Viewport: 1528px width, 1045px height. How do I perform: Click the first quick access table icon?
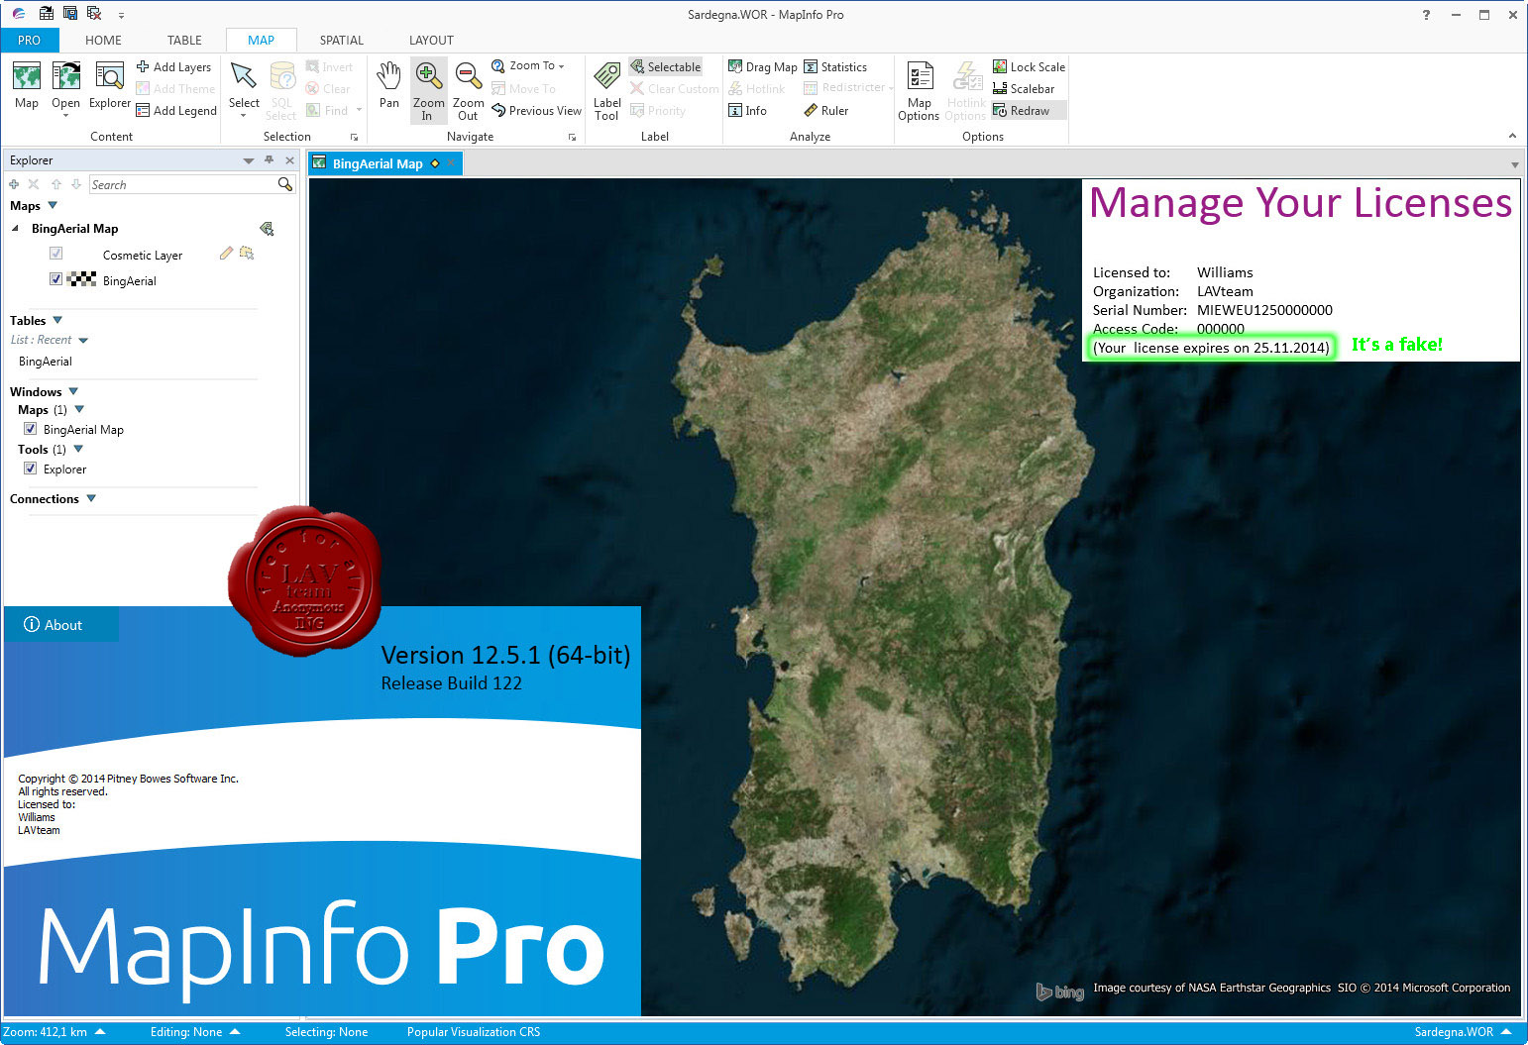click(x=47, y=14)
